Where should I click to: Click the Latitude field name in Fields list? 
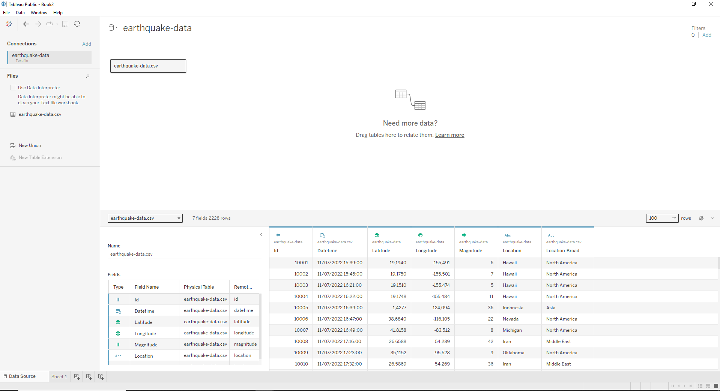click(x=143, y=322)
